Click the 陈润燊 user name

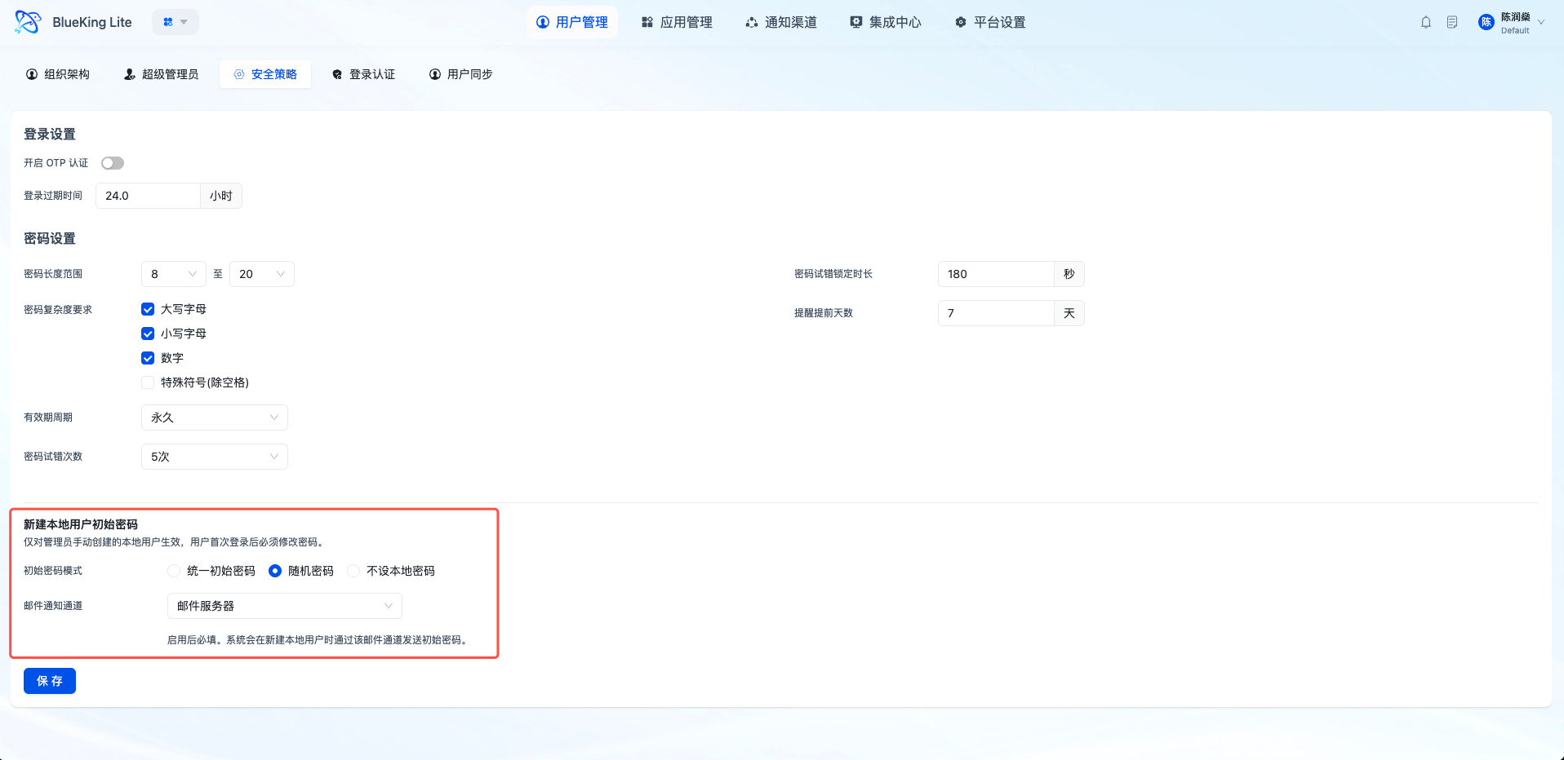tap(1516, 16)
